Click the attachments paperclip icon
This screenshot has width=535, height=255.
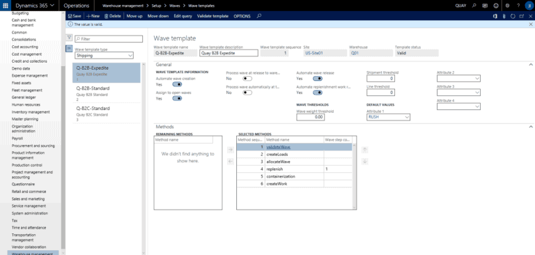pyautogui.click(x=504, y=16)
